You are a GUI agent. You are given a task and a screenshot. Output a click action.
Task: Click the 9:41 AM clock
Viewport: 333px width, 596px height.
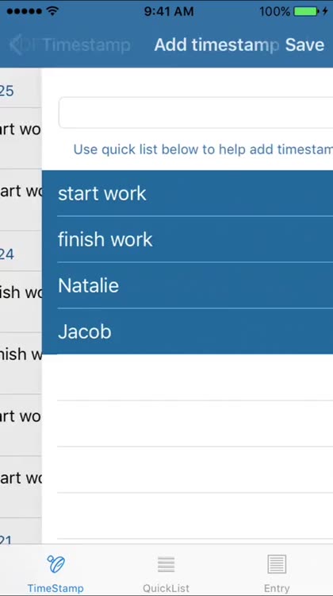[x=169, y=11]
